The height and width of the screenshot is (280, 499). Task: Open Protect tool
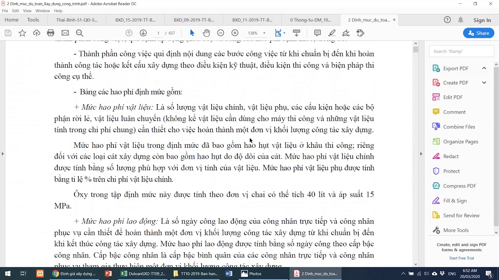click(x=451, y=171)
